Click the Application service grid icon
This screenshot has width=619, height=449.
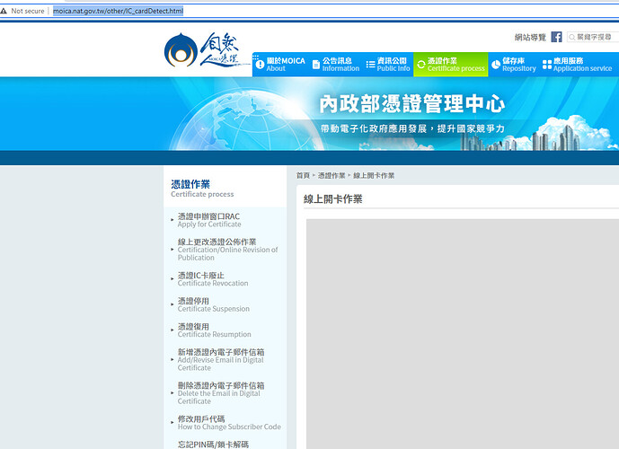(547, 65)
